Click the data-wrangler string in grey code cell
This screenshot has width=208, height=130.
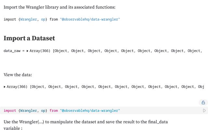click(90, 110)
